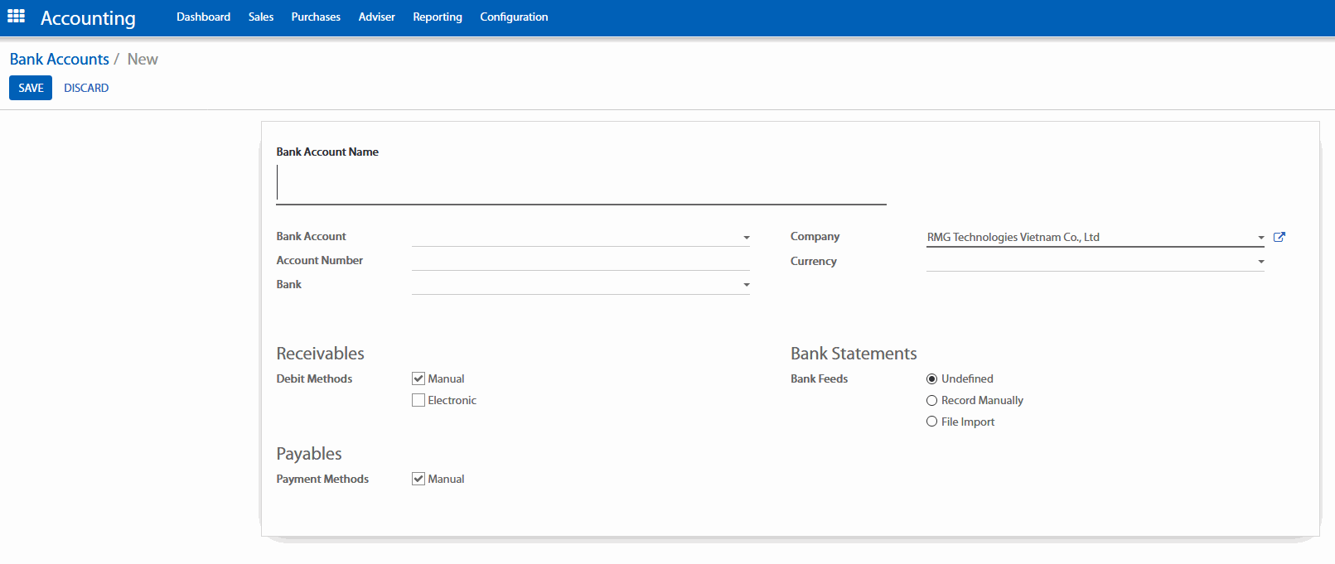1335x564 pixels.
Task: Enable the Electronic debit method checkbox
Action: click(418, 400)
